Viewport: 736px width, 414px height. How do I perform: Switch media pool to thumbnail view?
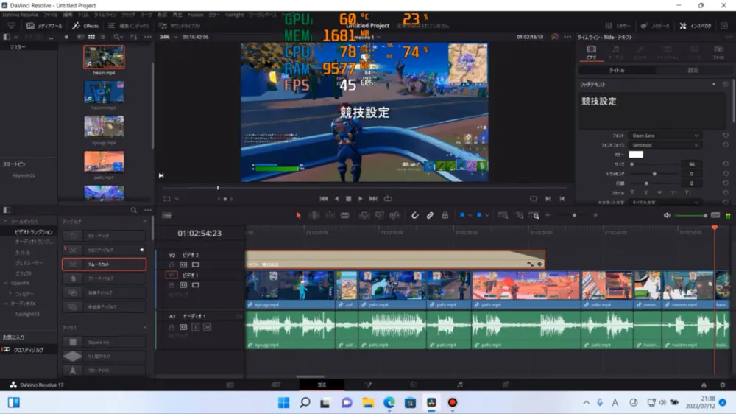coord(91,37)
